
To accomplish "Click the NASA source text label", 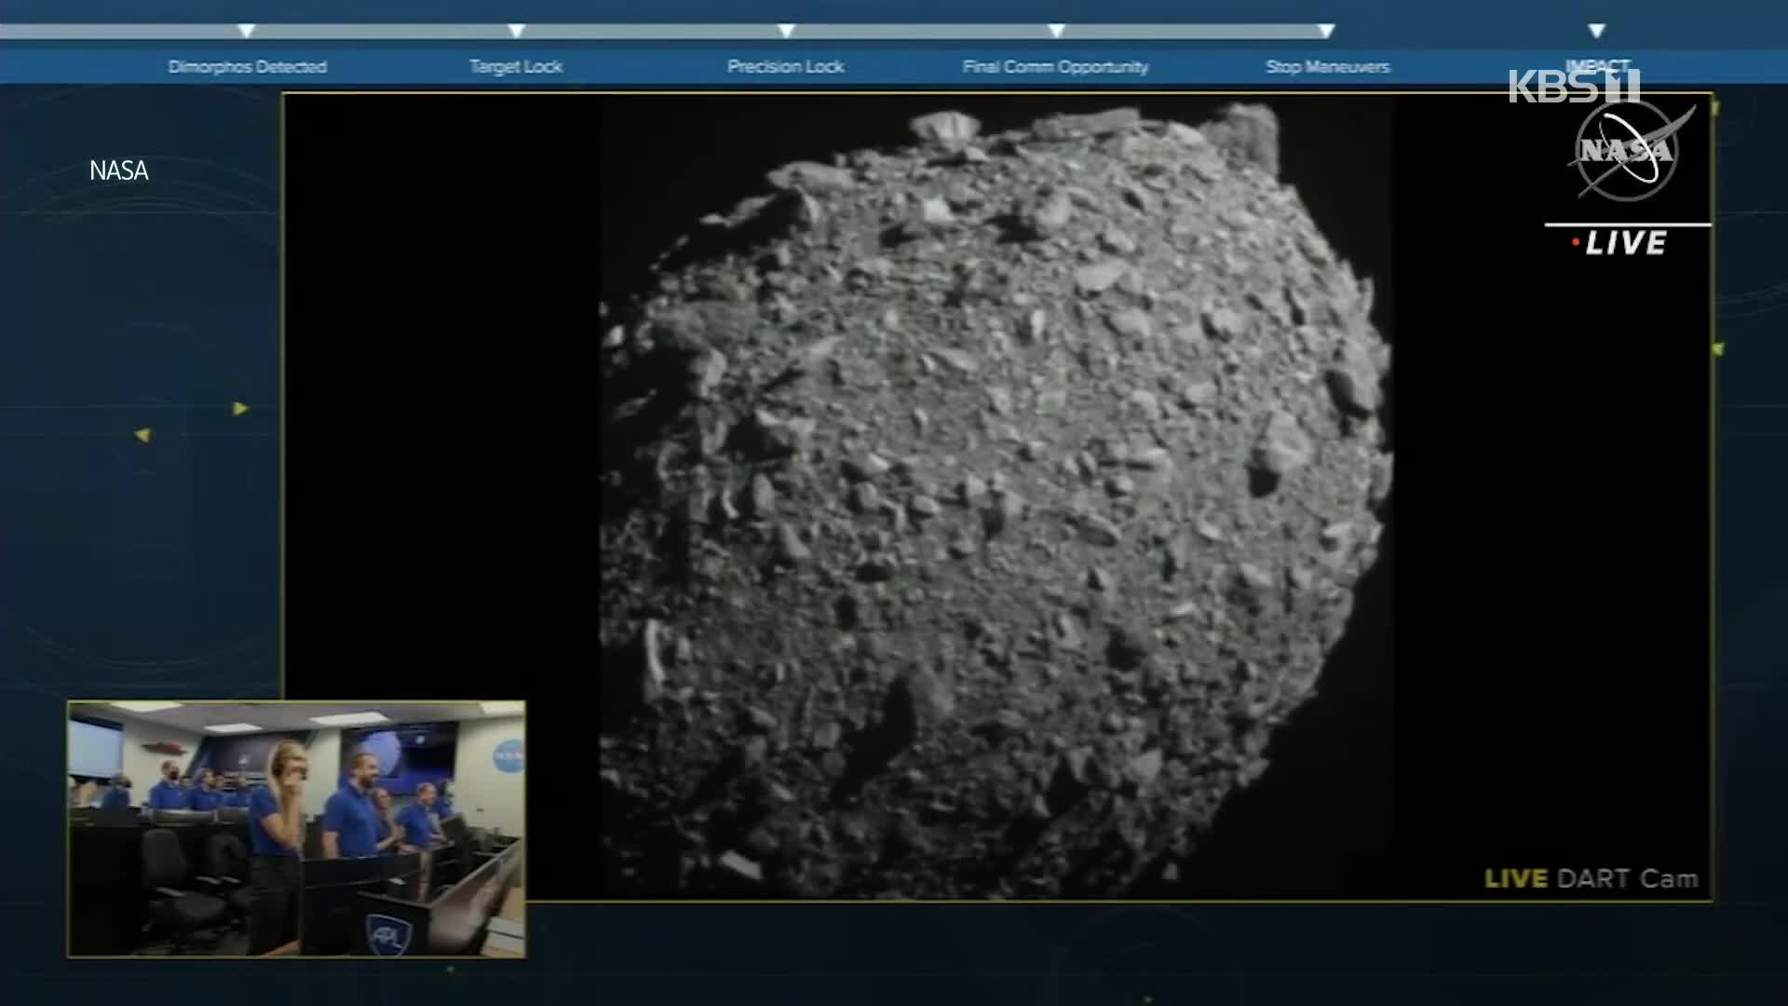I will [x=119, y=170].
